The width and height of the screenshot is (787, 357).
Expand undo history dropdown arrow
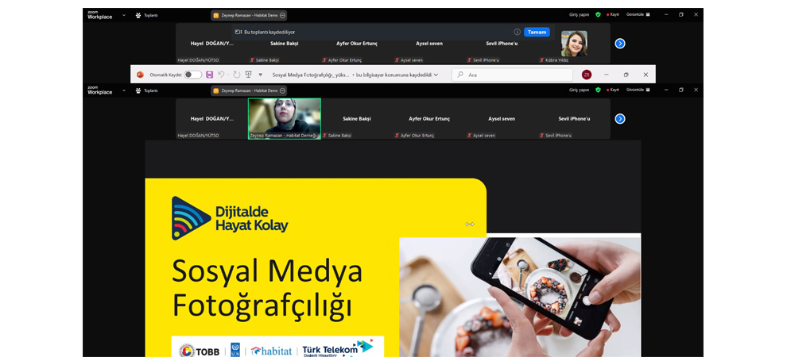pos(228,75)
